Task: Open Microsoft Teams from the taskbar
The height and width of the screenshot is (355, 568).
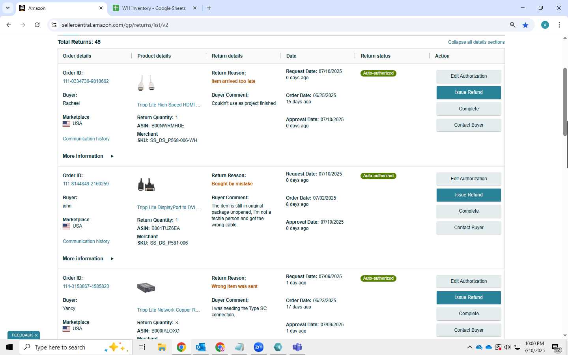Action: [297, 347]
